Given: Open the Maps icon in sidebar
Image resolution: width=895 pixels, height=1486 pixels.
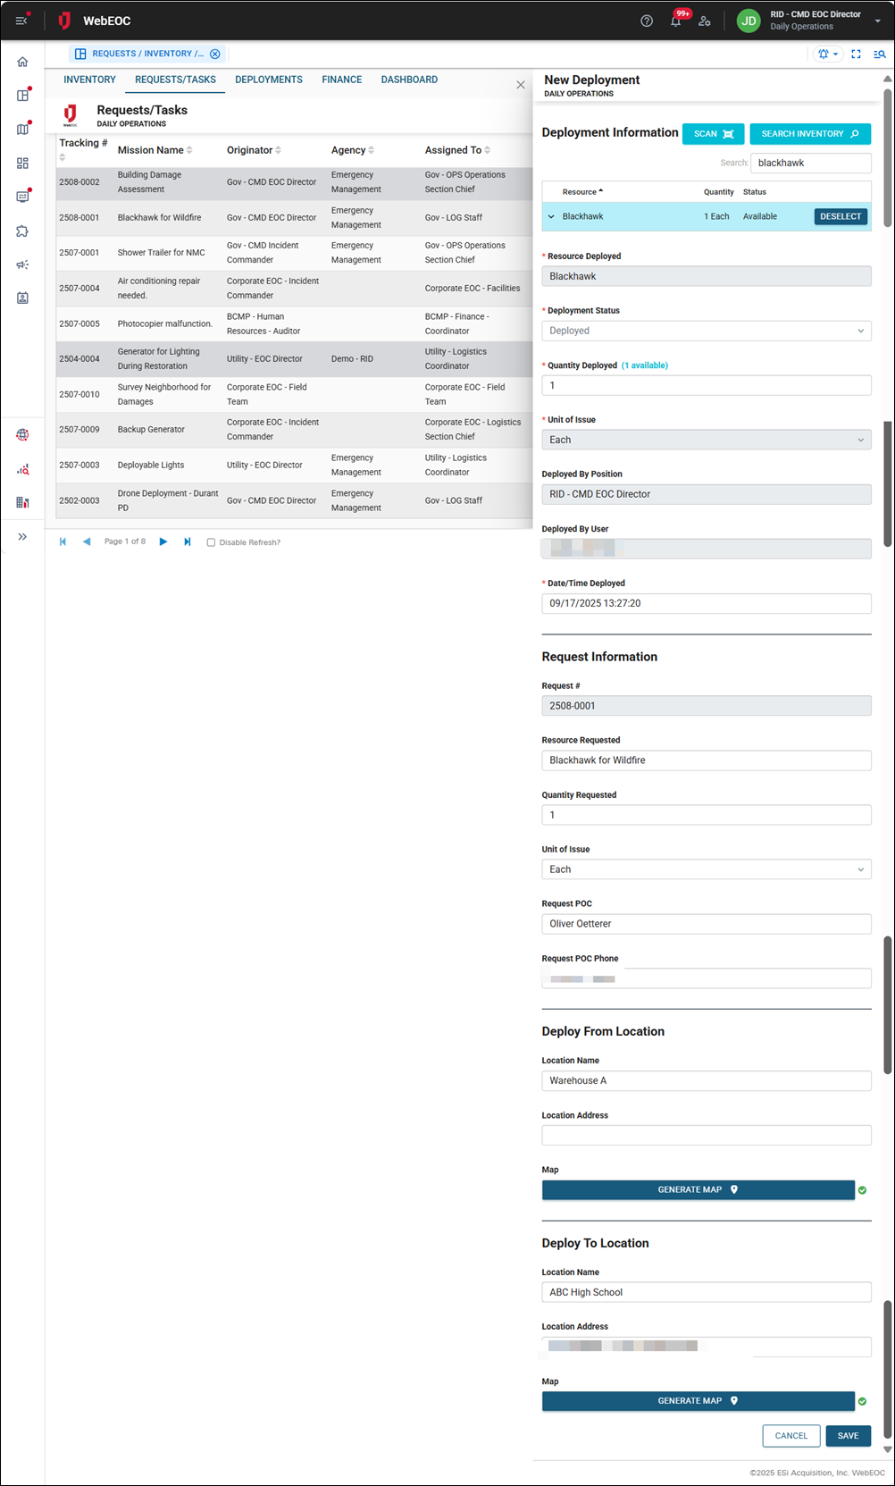Looking at the screenshot, I should pos(22,130).
